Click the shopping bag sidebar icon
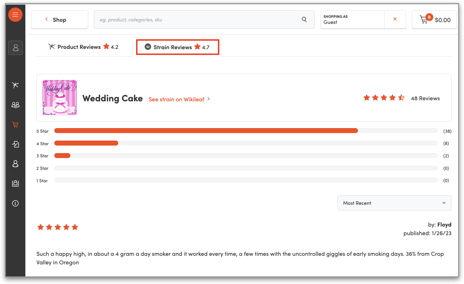The height and width of the screenshot is (284, 464). point(15,183)
